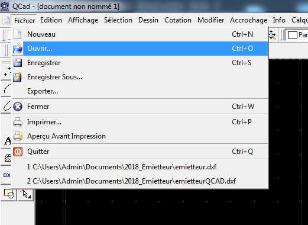Open Aperçu Avant Impression
The height and width of the screenshot is (225, 308).
(x=140, y=136)
